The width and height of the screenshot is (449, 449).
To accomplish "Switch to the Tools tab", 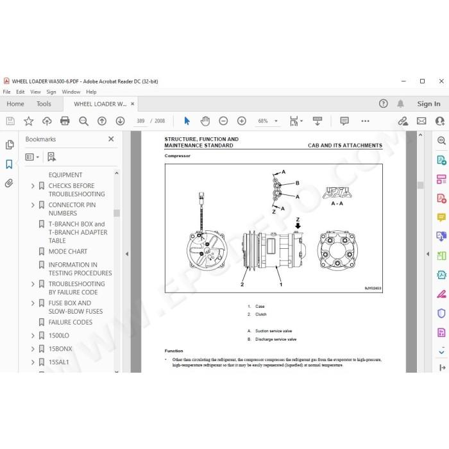I will pyautogui.click(x=44, y=104).
